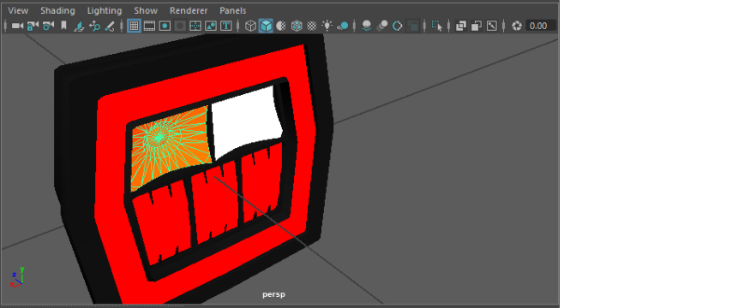Click Use Default Material icon
Screen dimensions: 738x308
point(281,26)
